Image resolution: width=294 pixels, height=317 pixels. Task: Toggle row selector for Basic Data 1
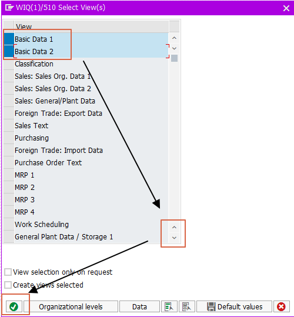click(x=9, y=39)
